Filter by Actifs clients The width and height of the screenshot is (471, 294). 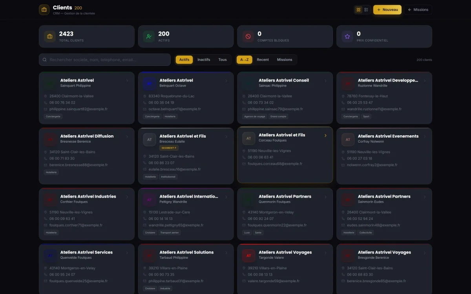pyautogui.click(x=184, y=60)
